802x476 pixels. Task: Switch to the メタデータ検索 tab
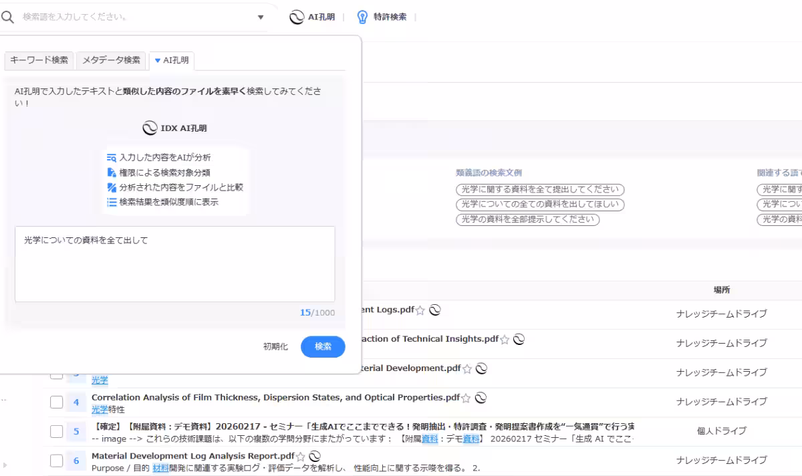[x=110, y=60]
